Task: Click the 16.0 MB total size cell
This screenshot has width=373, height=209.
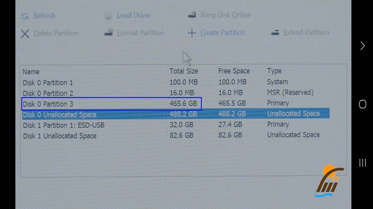Action: pos(182,93)
